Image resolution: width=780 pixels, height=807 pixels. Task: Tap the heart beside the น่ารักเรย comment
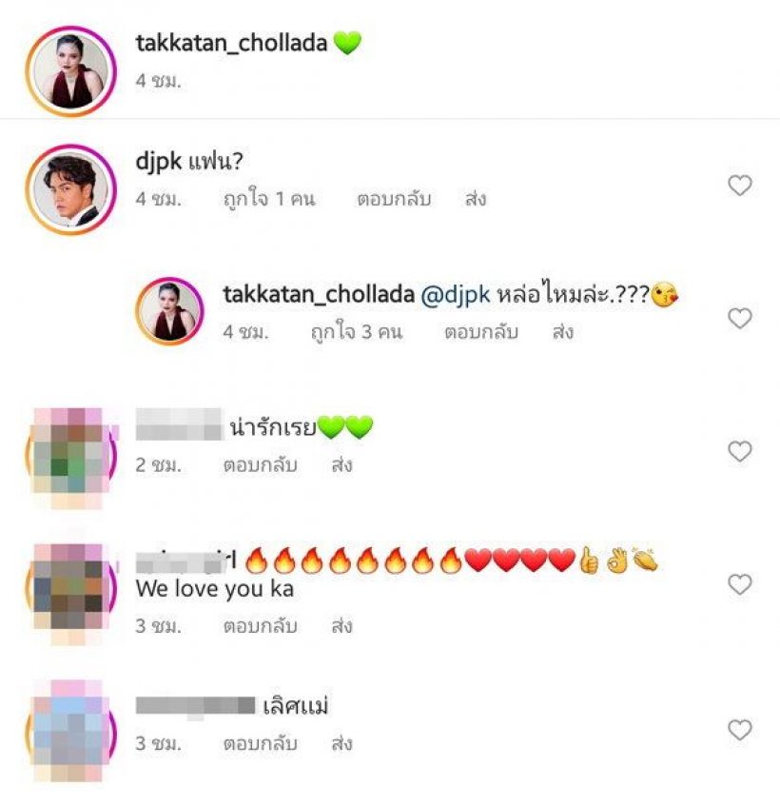coord(740,451)
